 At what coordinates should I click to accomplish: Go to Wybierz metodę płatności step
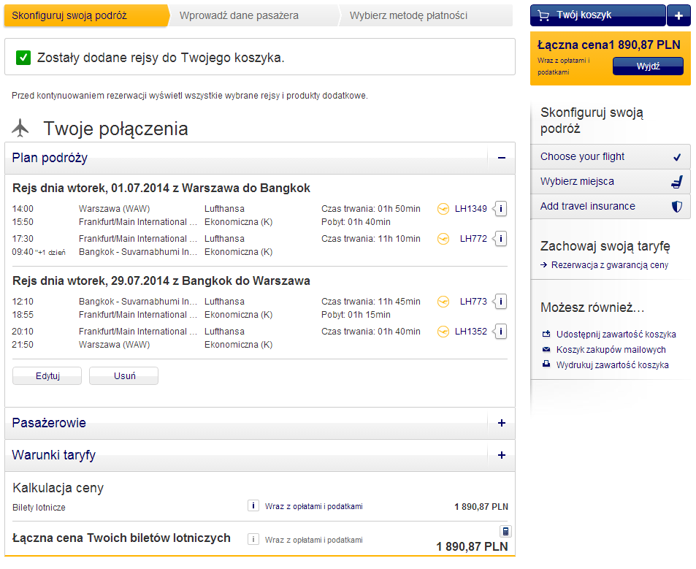[x=408, y=15]
